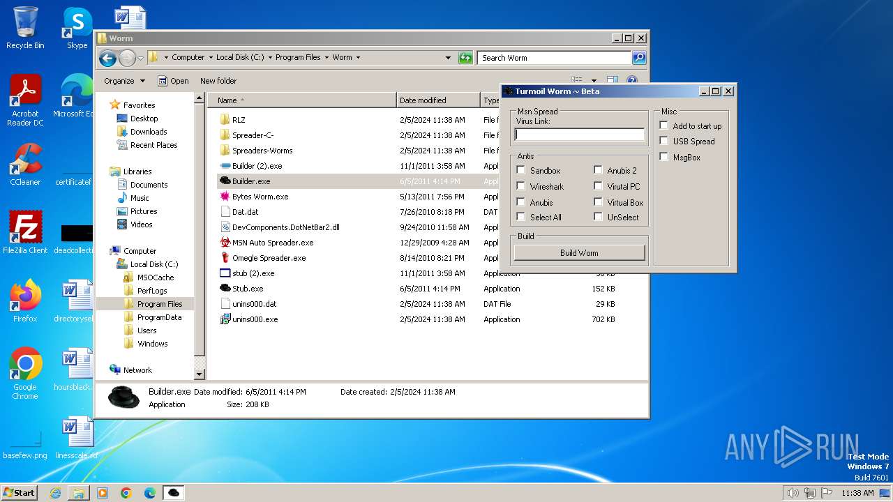Viewport: 893px width, 502px height.
Task: Launch Firefox from the desktop
Action: pyautogui.click(x=25, y=301)
